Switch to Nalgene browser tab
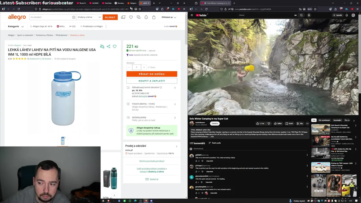The height and width of the screenshot is (203, 361). (132, 3)
